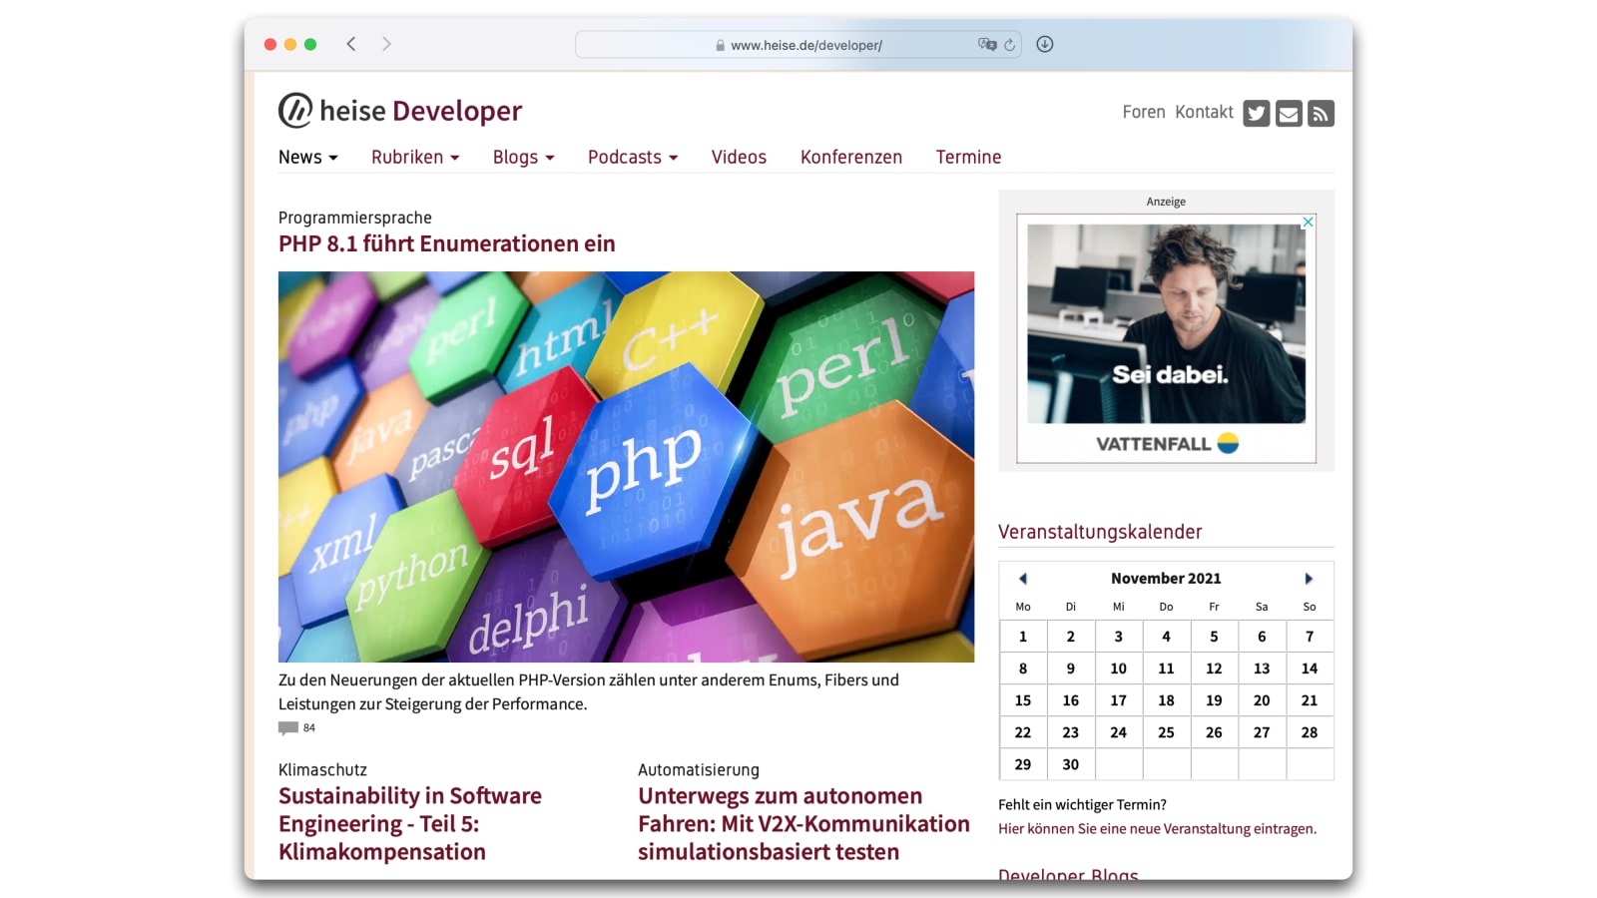The height and width of the screenshot is (898, 1597).
Task: Click the Veranstaltungskalender heading
Action: coord(1100,532)
